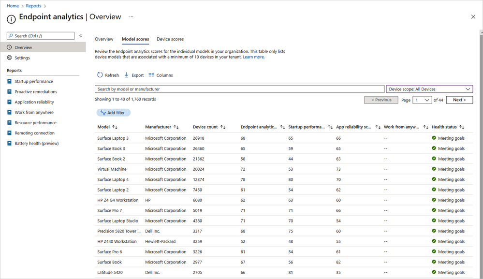Image resolution: width=483 pixels, height=279 pixels.
Task: Select the HP Z4 G4 Workstation cell
Action: (x=117, y=200)
